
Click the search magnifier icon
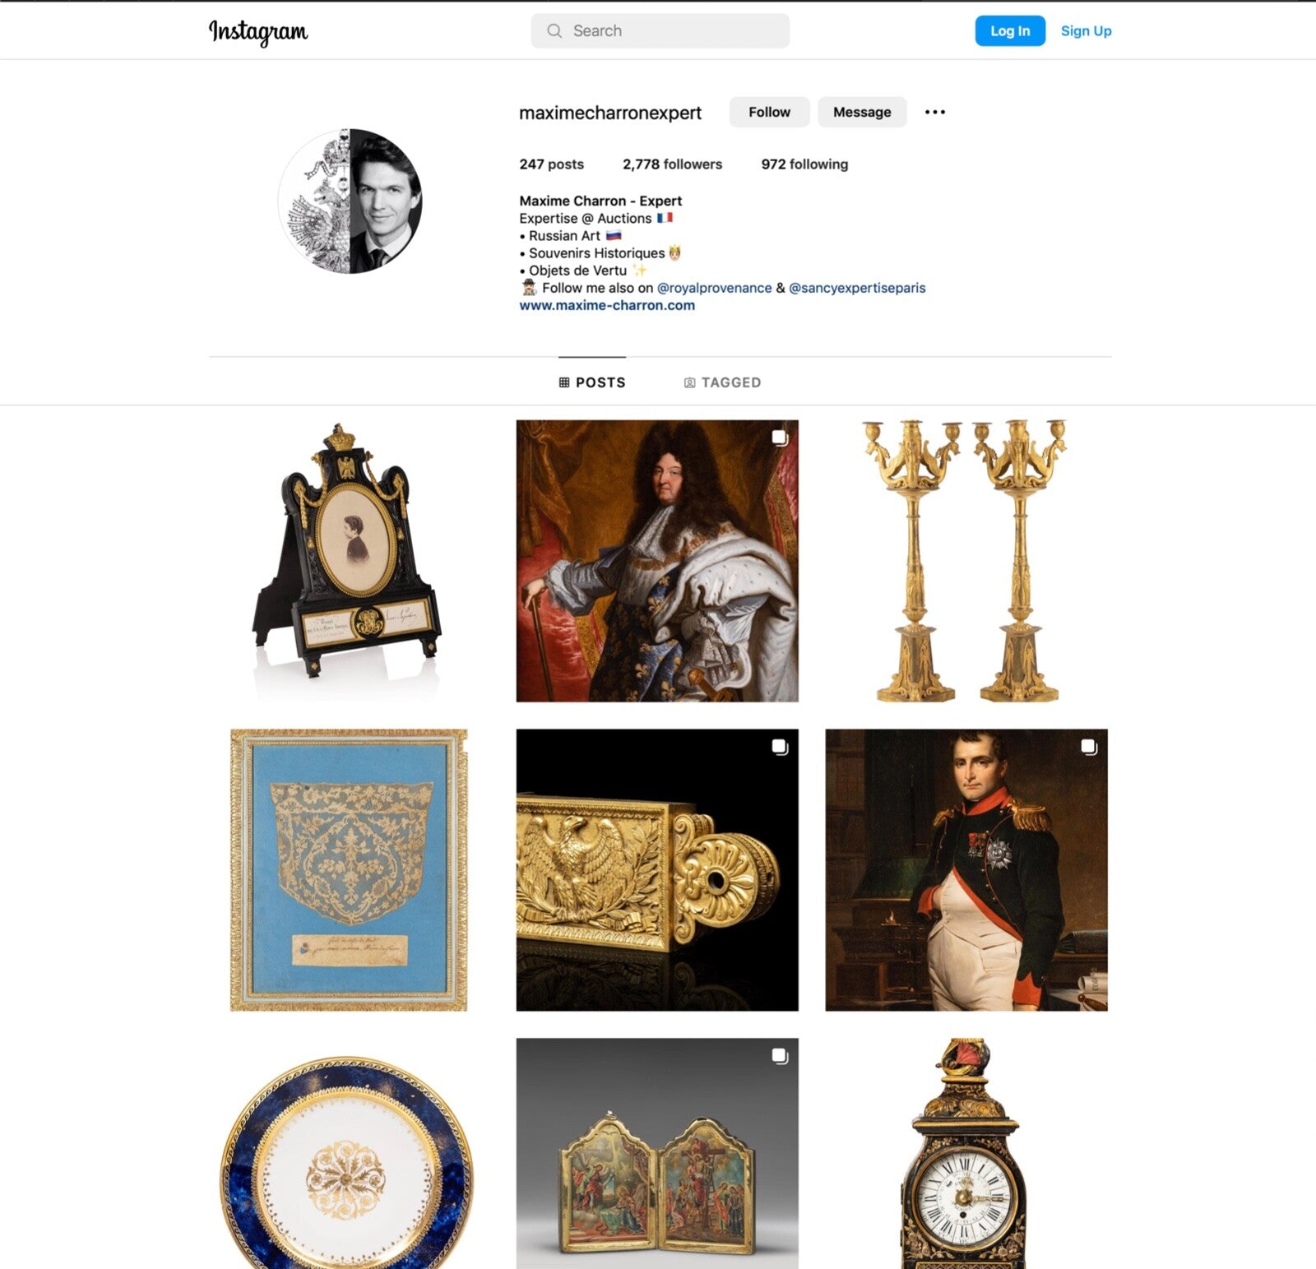554,31
